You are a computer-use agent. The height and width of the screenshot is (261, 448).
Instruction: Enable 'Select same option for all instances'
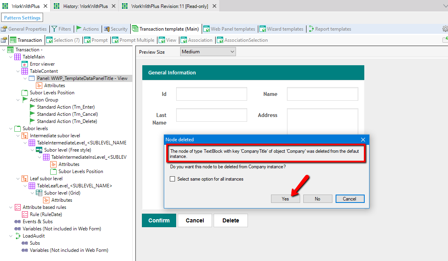click(x=173, y=179)
